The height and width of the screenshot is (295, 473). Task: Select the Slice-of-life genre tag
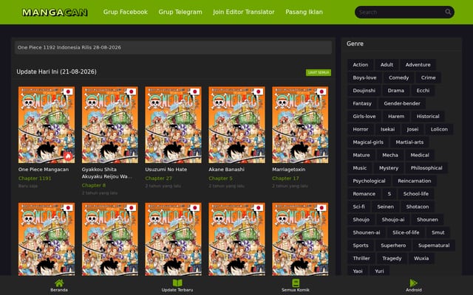[406, 233]
